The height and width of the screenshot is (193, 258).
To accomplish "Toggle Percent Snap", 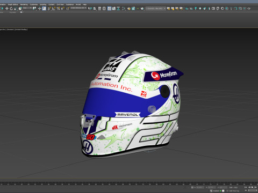I will point(58,9).
